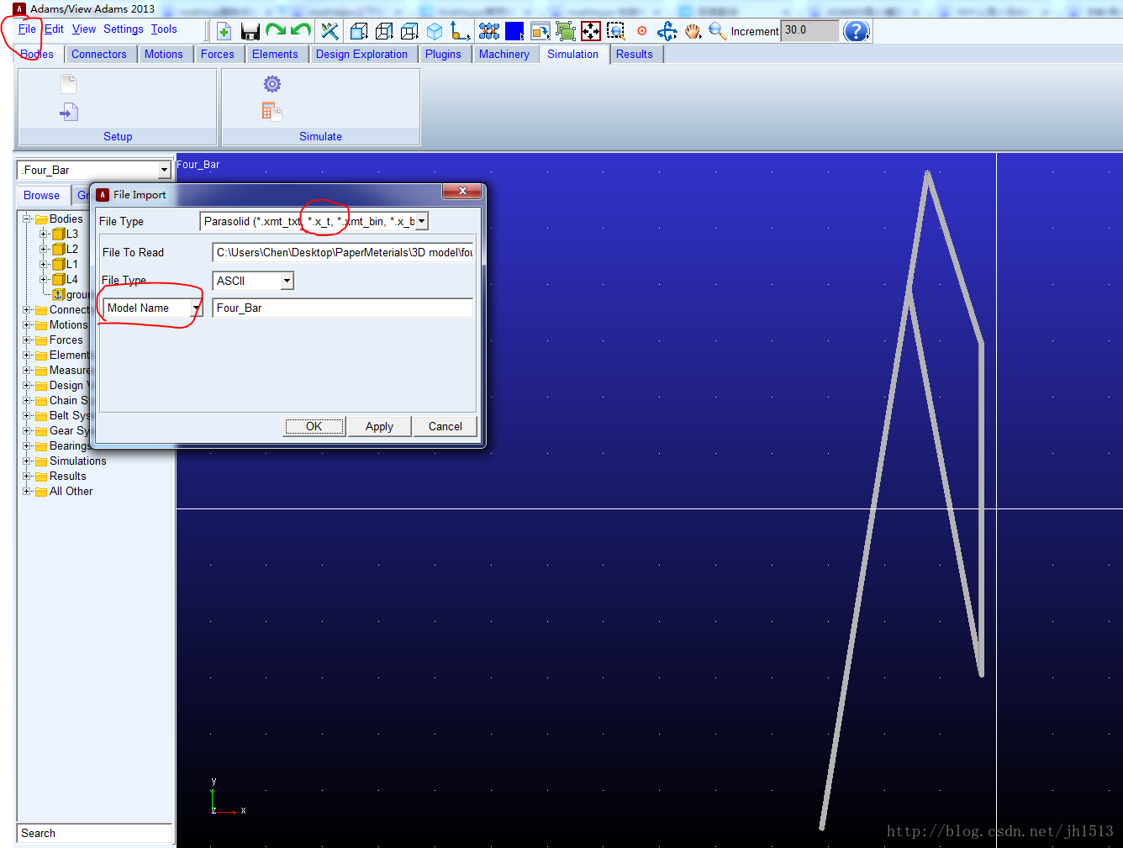Open the gear Simulate control icon
Screen dimensions: 1123x848
(272, 84)
